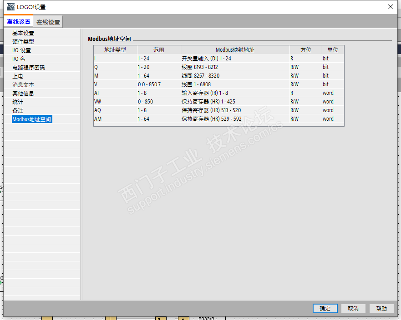Click the 帮助 button

pyautogui.click(x=381, y=309)
